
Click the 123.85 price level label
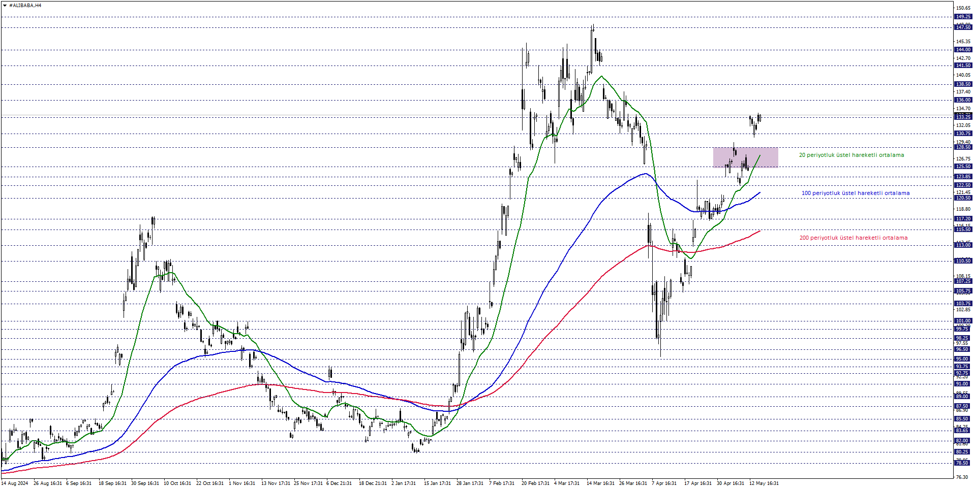(x=963, y=177)
